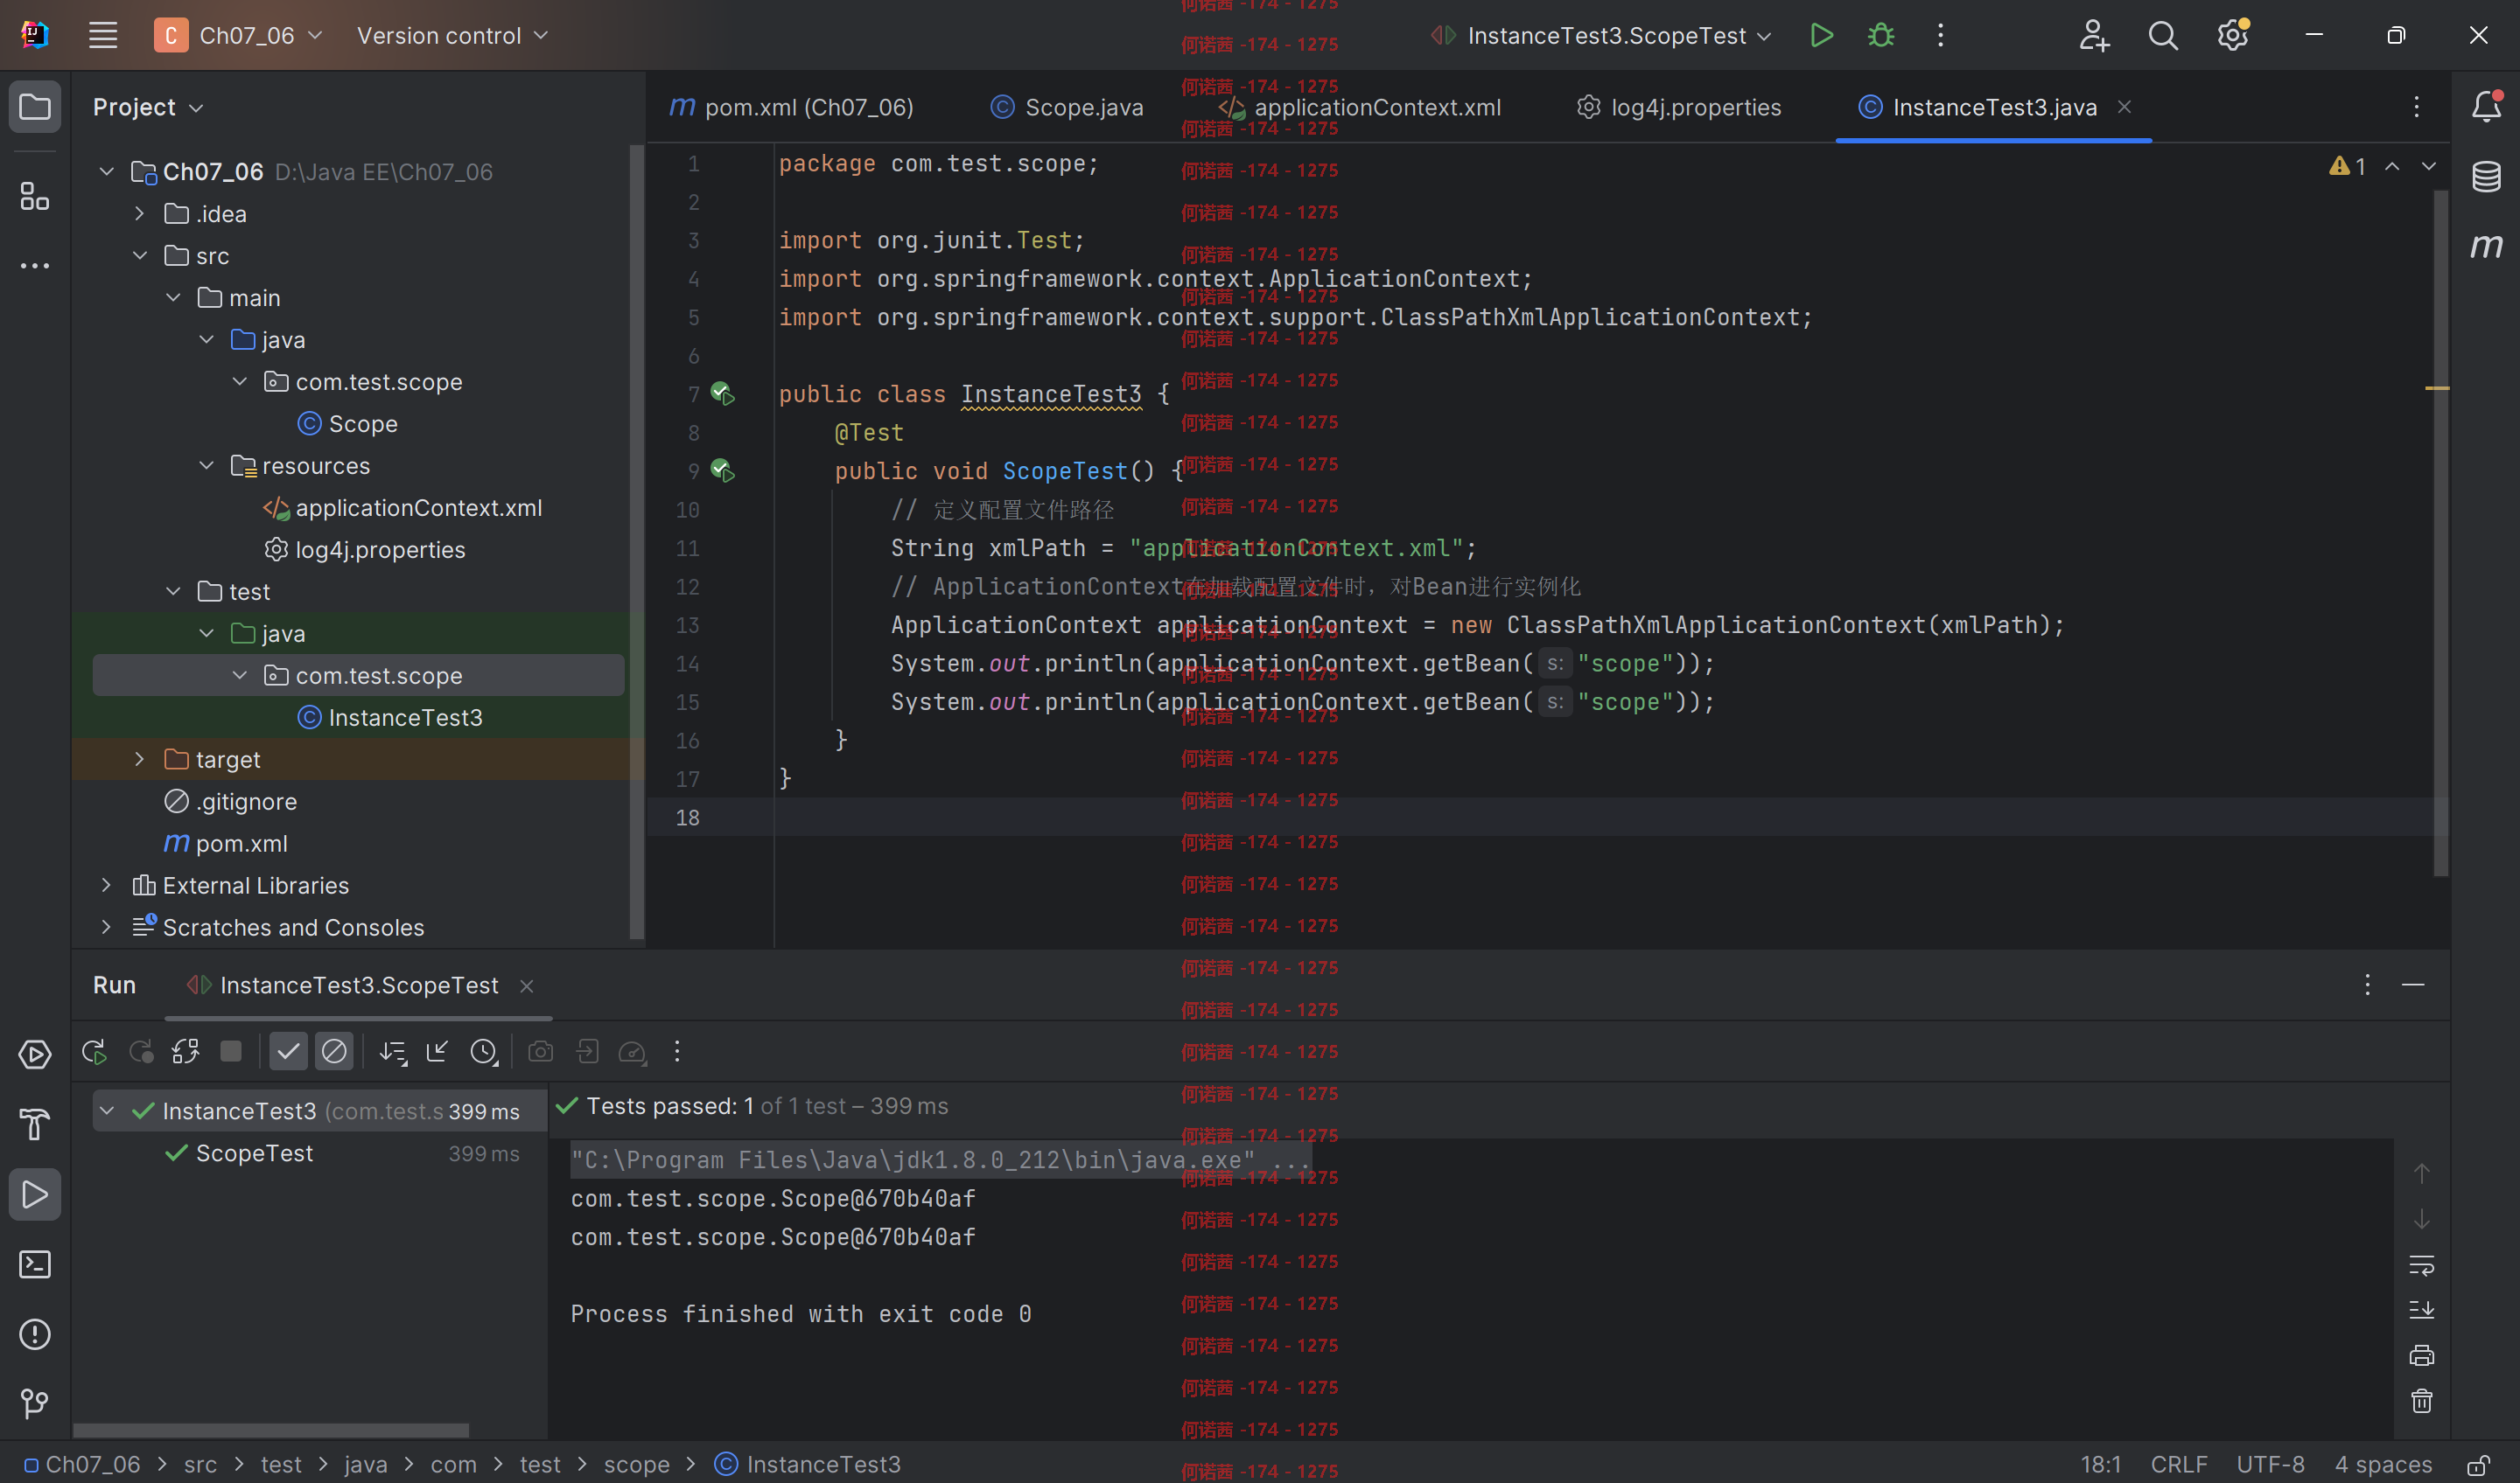Switch to the log4j.properties tab
Screen dimensions: 2520x1483
coord(1680,107)
